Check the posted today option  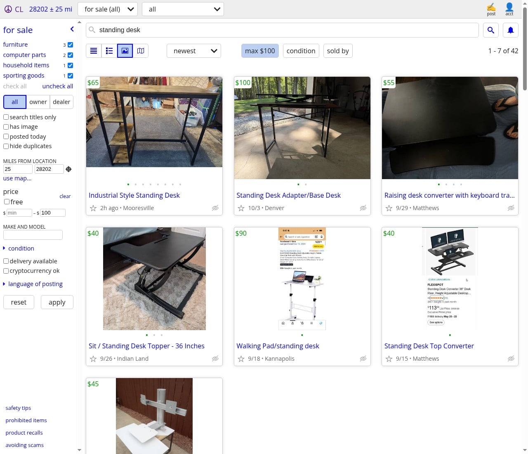[6, 137]
